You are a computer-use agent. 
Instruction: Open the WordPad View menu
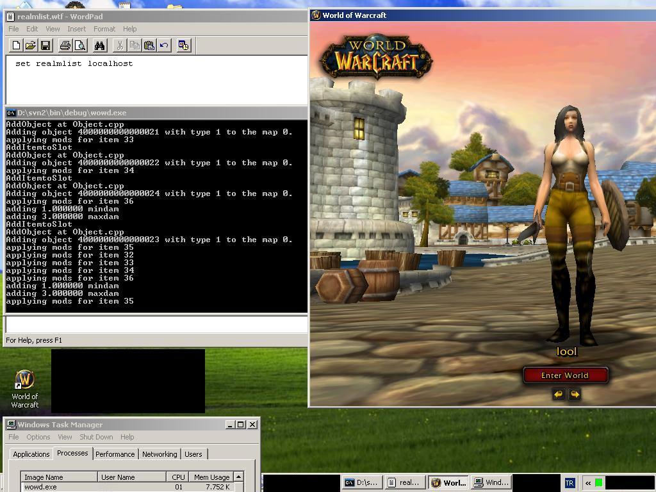pyautogui.click(x=53, y=29)
